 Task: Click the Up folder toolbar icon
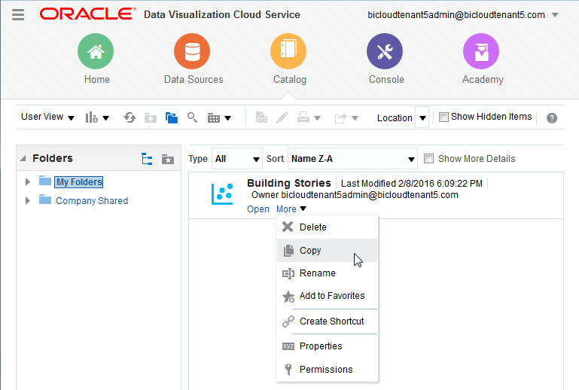coord(151,118)
